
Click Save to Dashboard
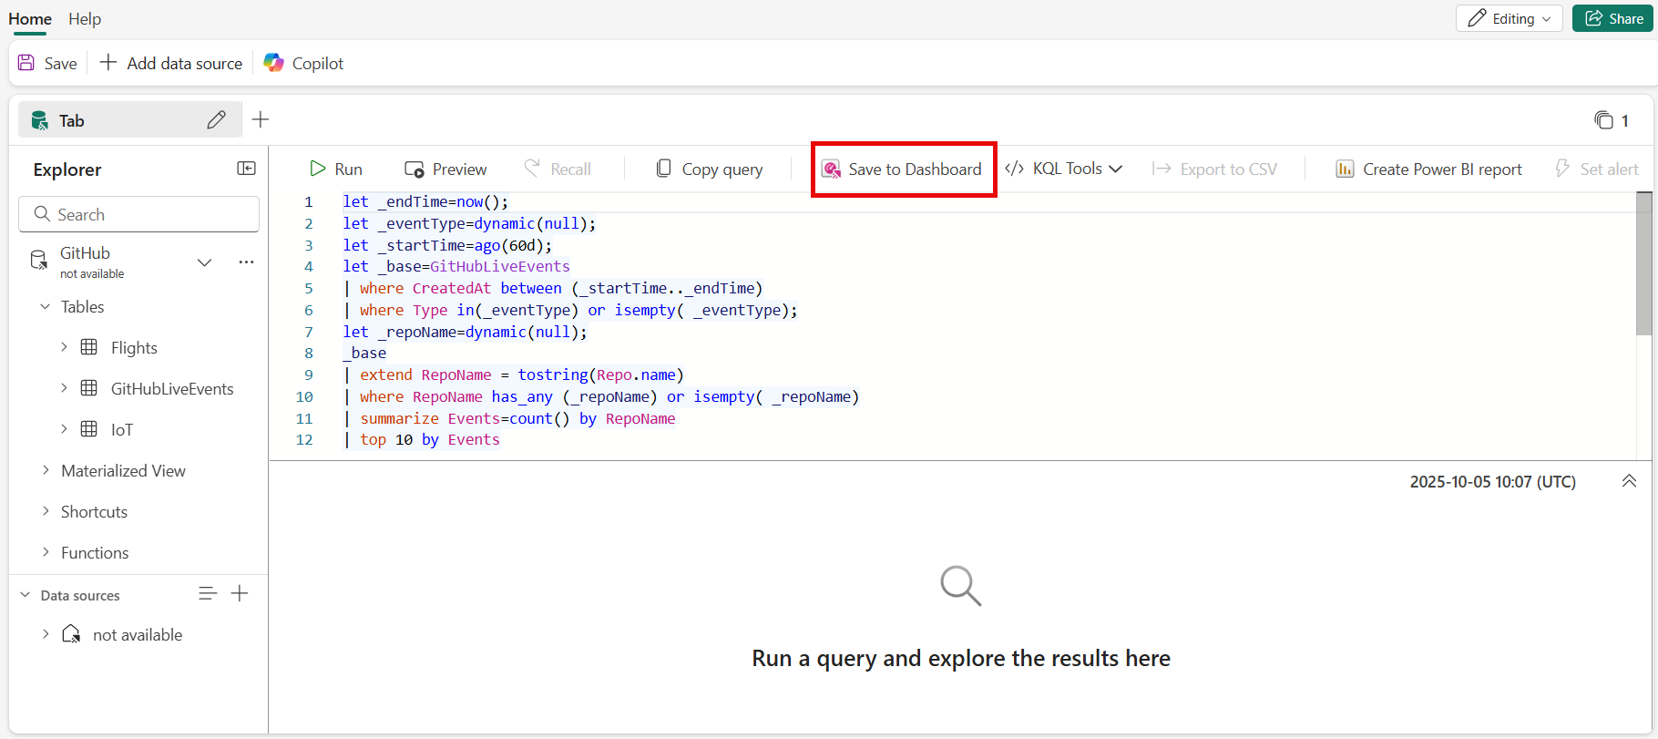902,169
